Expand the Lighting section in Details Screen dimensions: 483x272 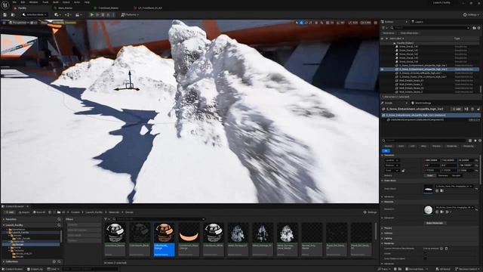click(x=383, y=238)
